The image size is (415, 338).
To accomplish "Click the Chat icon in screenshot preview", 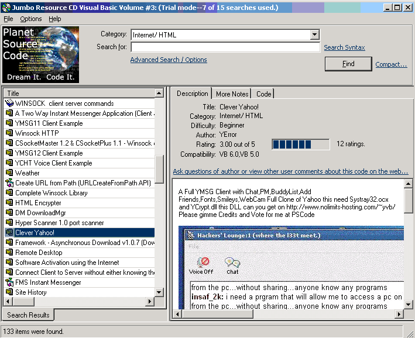I will pyautogui.click(x=232, y=263).
